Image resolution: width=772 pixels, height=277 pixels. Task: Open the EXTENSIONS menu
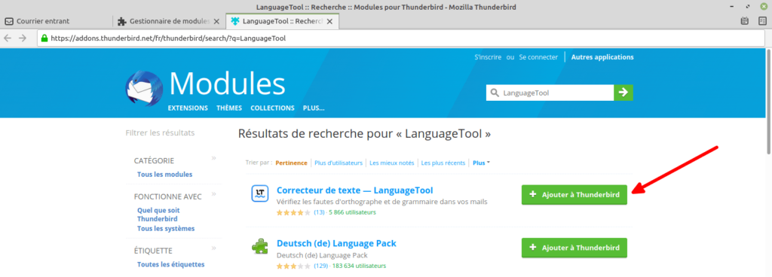coord(188,108)
